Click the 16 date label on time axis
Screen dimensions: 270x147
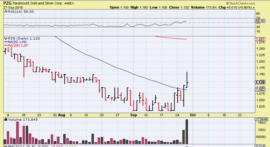pyautogui.click(x=24, y=115)
